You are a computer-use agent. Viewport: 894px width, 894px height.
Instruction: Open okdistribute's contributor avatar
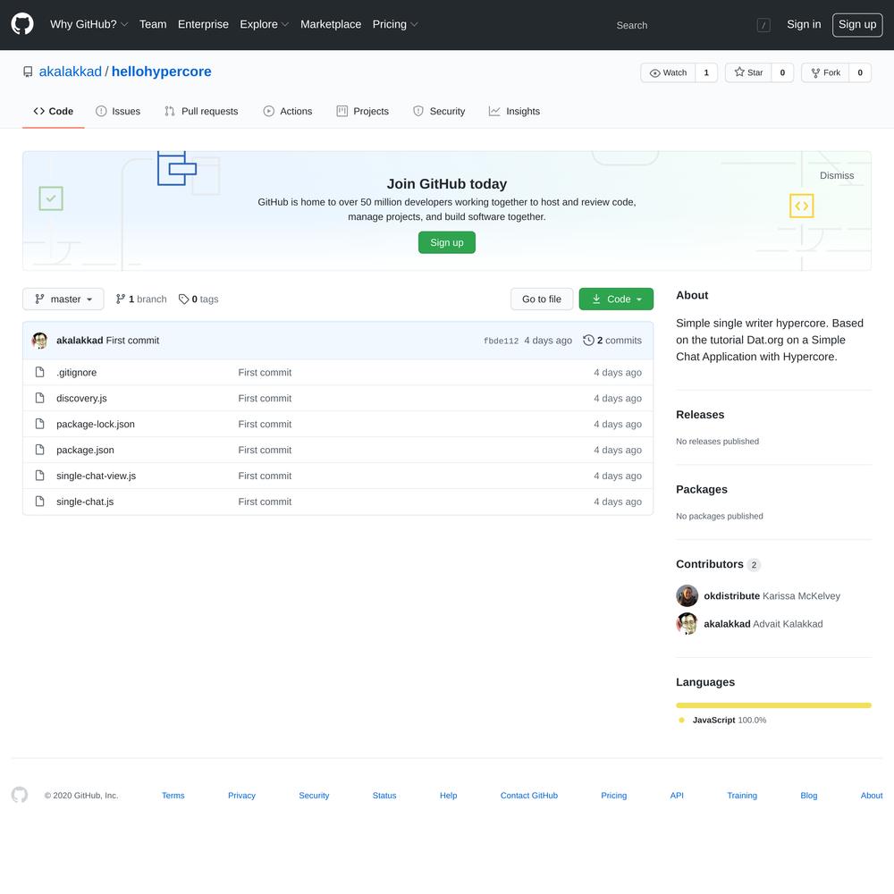687,595
